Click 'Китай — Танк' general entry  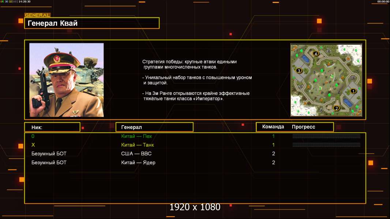click(x=137, y=145)
